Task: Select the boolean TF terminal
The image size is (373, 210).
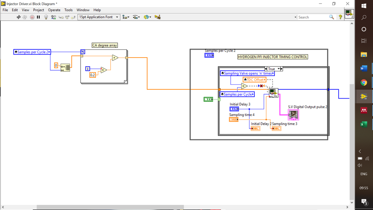Action: click(x=208, y=99)
